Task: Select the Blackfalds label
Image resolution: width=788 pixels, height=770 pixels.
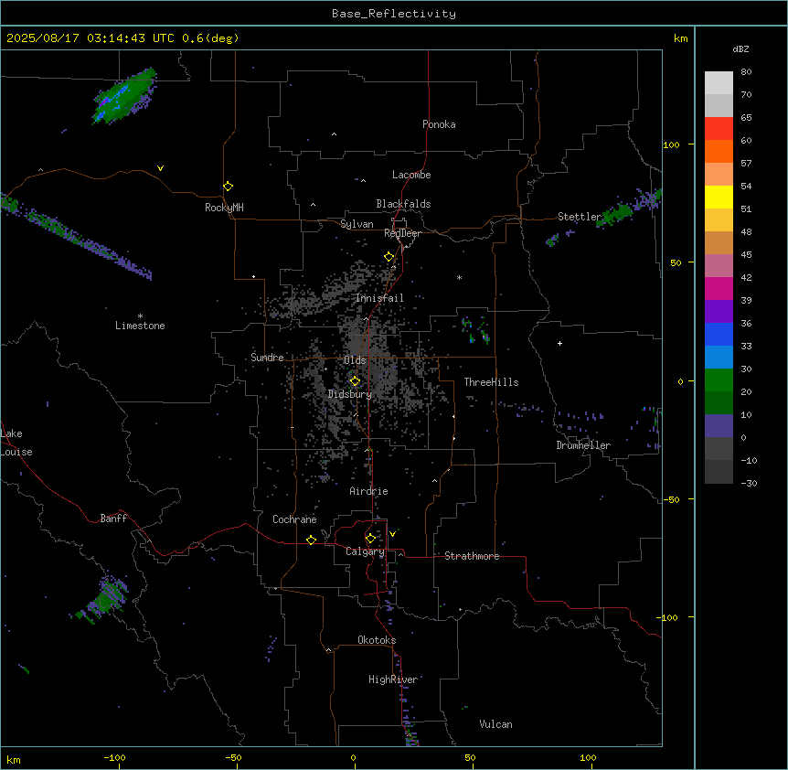Action: [403, 204]
